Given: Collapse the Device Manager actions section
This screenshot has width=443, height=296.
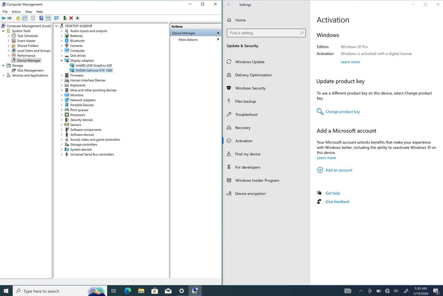Looking at the screenshot, I should pyautogui.click(x=218, y=33).
